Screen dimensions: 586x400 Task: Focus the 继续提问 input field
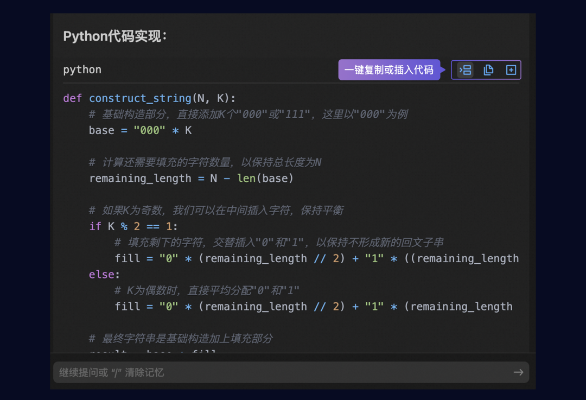pyautogui.click(x=291, y=372)
